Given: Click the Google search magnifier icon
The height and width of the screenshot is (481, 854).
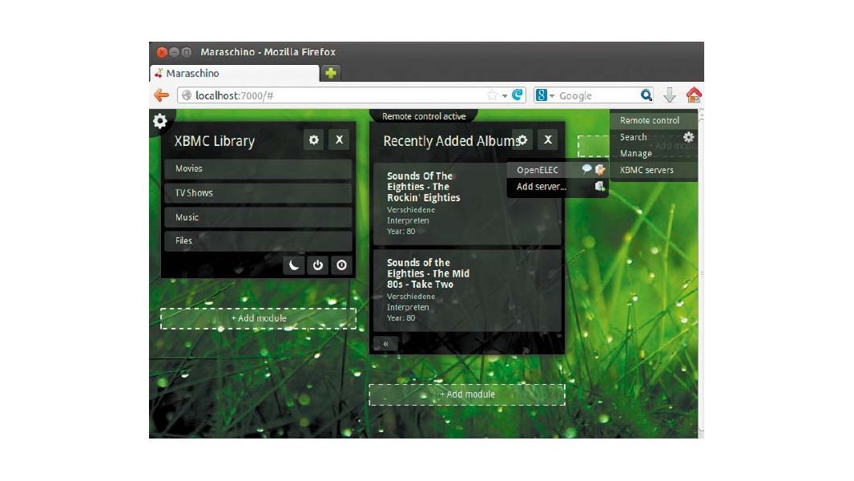Looking at the screenshot, I should click(646, 95).
